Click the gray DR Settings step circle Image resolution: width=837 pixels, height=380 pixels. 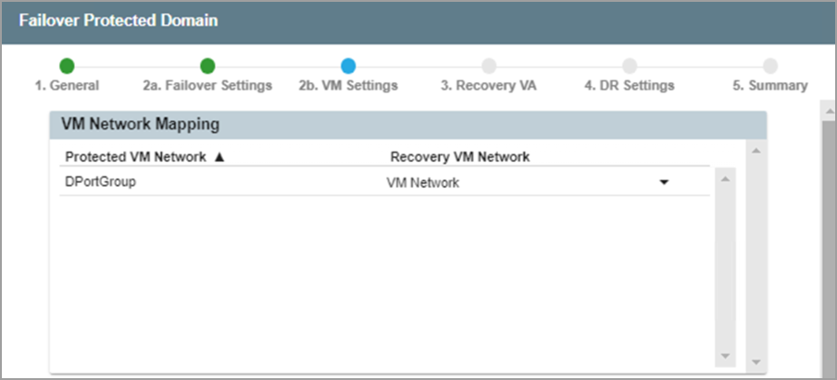click(630, 66)
